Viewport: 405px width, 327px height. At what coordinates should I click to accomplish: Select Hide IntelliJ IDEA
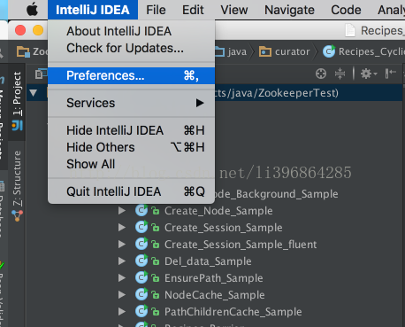tap(131, 130)
